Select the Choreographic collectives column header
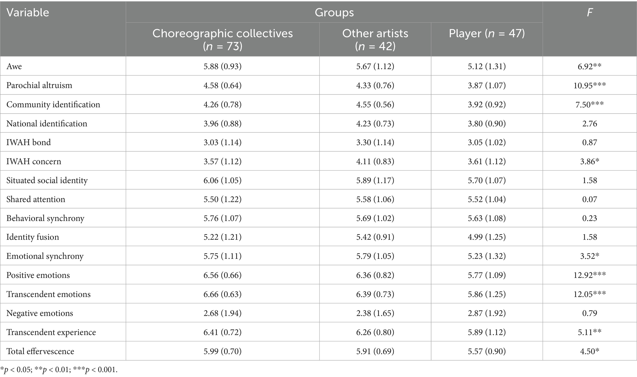Screen dimensions: 637x377 223,39
